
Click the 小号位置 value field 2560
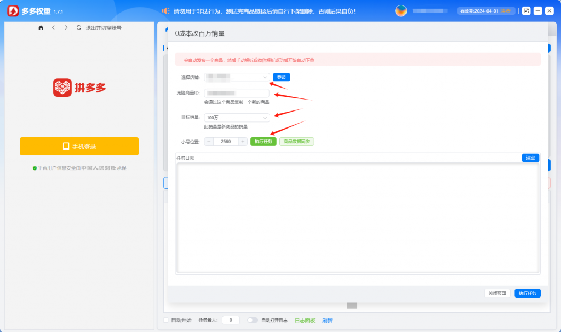click(226, 142)
